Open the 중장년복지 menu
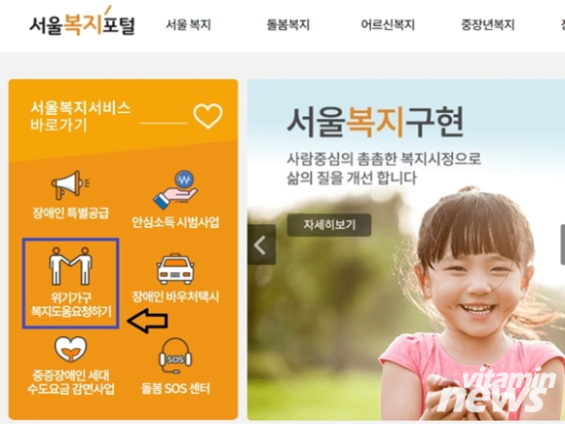Viewport: 565px width, 424px height. (x=487, y=24)
